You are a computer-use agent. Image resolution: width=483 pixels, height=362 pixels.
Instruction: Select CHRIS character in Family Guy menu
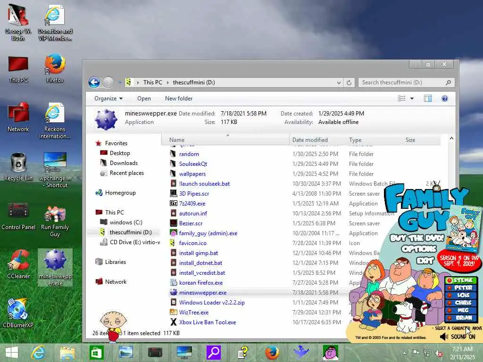[461, 303]
